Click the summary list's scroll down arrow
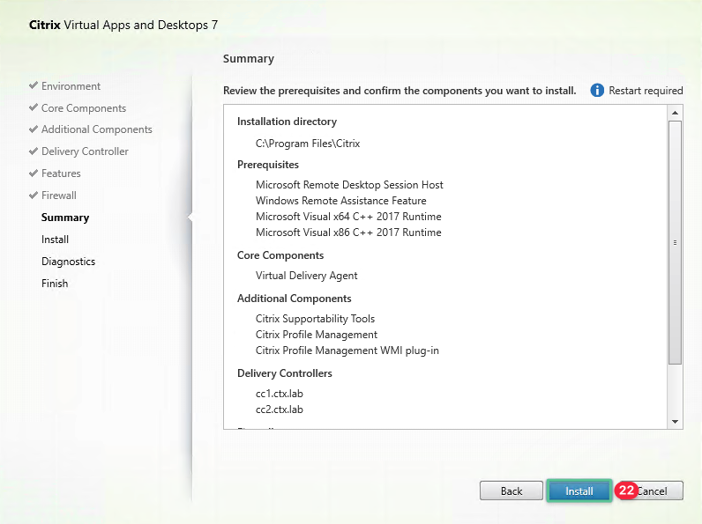Viewport: 702px width, 524px height. click(676, 422)
